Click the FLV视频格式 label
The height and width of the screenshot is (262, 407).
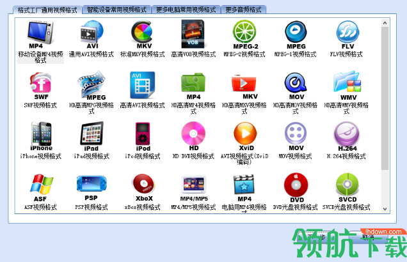tap(346, 54)
